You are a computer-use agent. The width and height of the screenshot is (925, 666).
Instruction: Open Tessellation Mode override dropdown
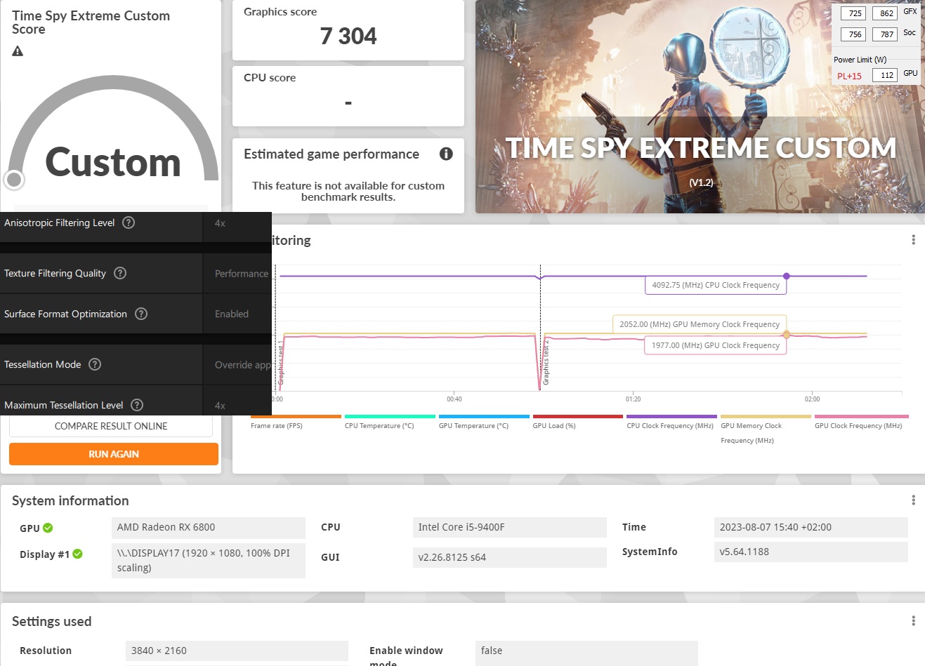point(237,365)
